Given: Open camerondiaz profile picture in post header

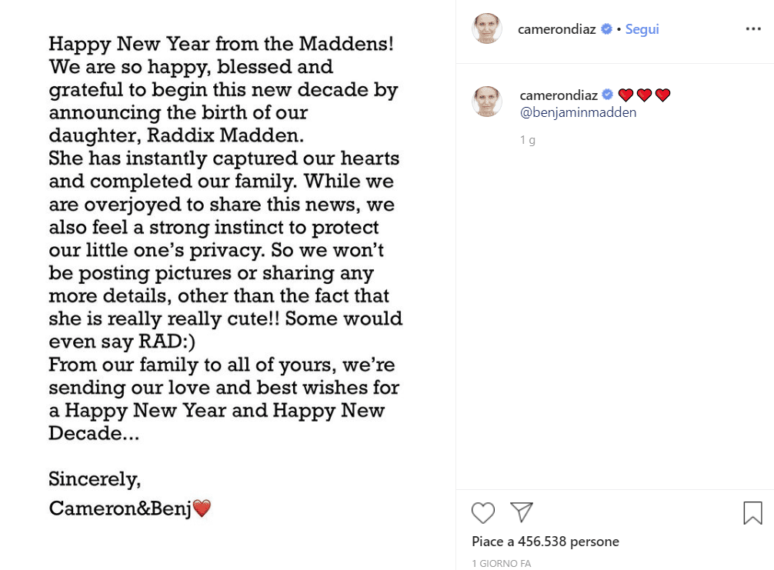Looking at the screenshot, I should click(x=487, y=29).
